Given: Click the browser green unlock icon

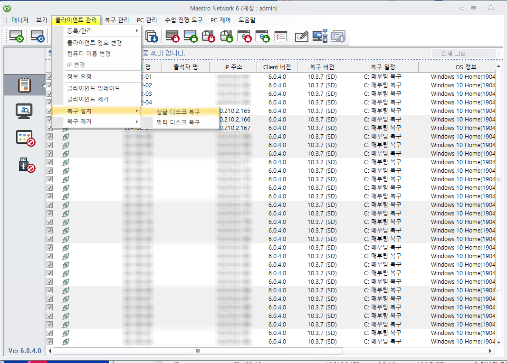Looking at the screenshot, I should tap(263, 36).
